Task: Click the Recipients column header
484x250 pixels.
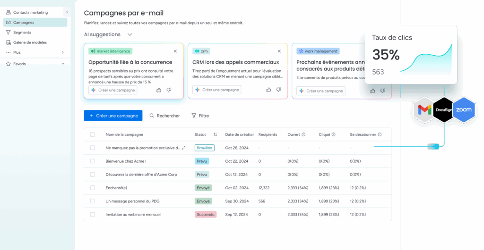Action: pos(268,134)
